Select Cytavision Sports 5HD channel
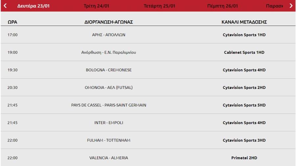The image size is (296, 166). (x=244, y=105)
